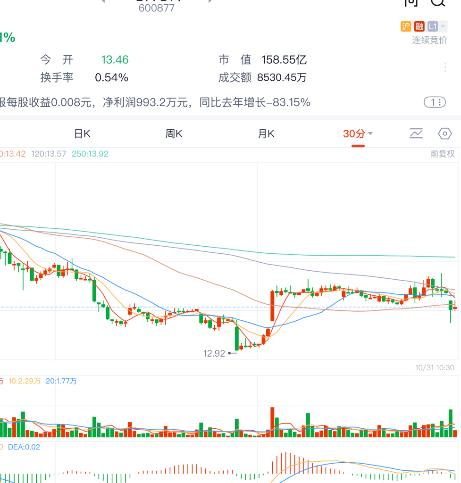Tap the 问 ask icon
The width and height of the screenshot is (461, 483).
click(411, 2)
